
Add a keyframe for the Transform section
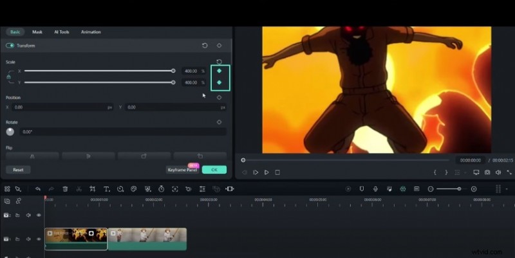(219, 46)
